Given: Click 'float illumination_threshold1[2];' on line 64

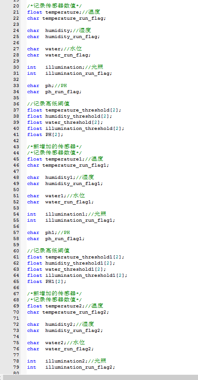Looking at the screenshot, I should point(77,275).
